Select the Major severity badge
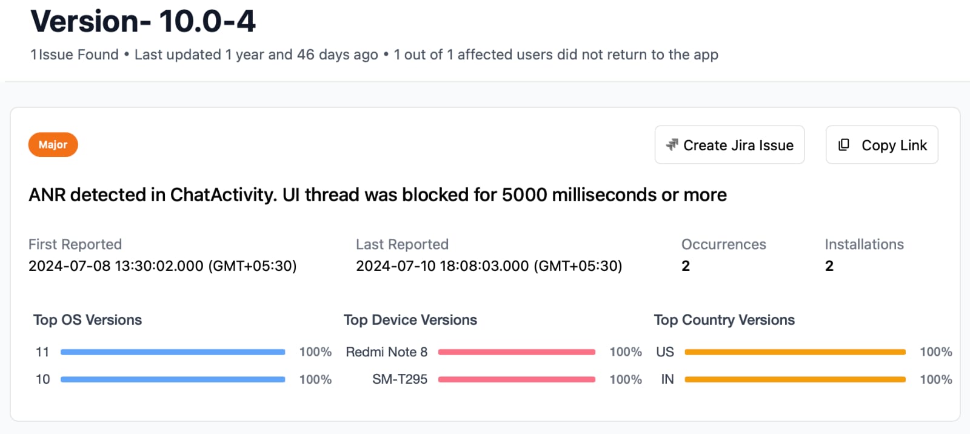The width and height of the screenshot is (970, 434). (53, 144)
